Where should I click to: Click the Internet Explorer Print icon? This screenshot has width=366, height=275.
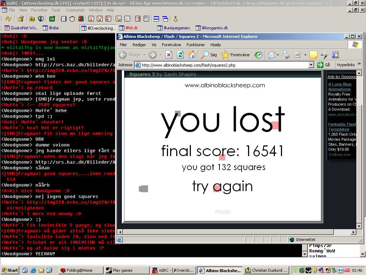tap(286, 55)
